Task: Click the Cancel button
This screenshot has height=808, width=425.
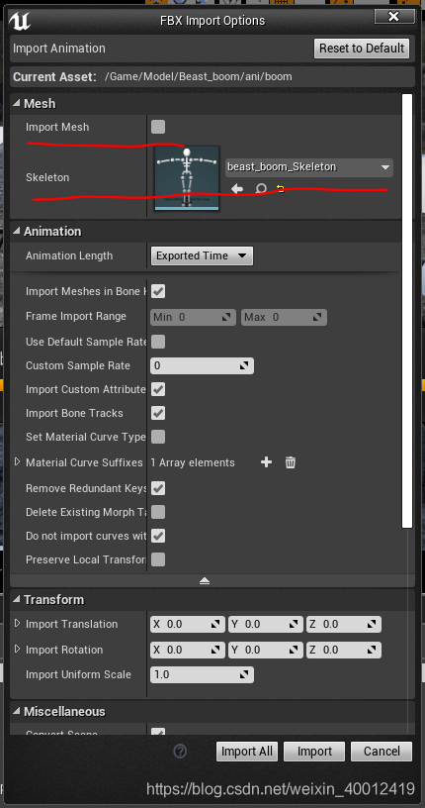Action: coord(382,752)
